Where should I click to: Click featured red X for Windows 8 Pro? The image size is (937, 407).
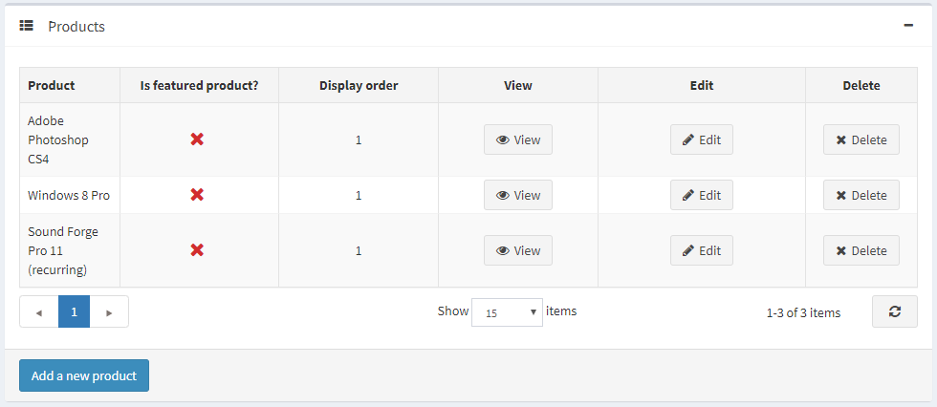point(197,195)
